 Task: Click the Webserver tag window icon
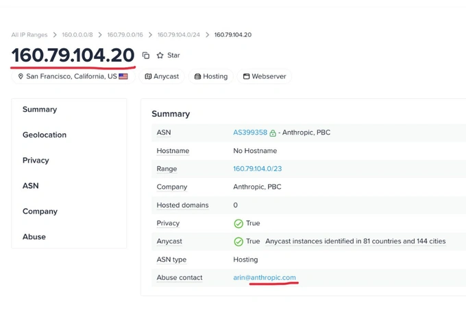click(x=247, y=76)
